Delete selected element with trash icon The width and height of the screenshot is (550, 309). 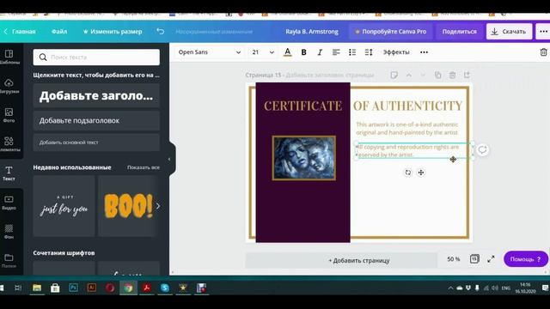click(x=543, y=52)
